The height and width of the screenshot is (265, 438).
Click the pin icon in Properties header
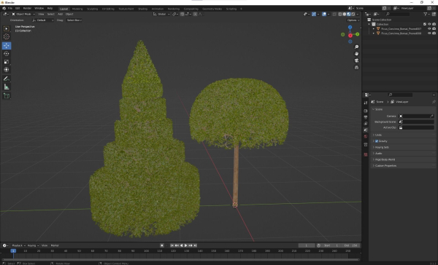coord(434,102)
